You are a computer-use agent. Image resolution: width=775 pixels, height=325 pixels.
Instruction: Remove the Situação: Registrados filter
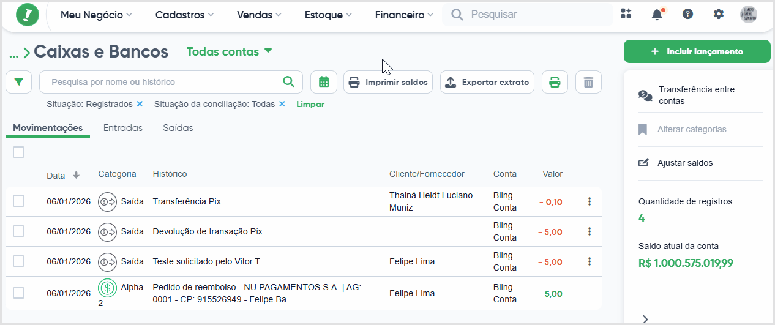coord(140,104)
